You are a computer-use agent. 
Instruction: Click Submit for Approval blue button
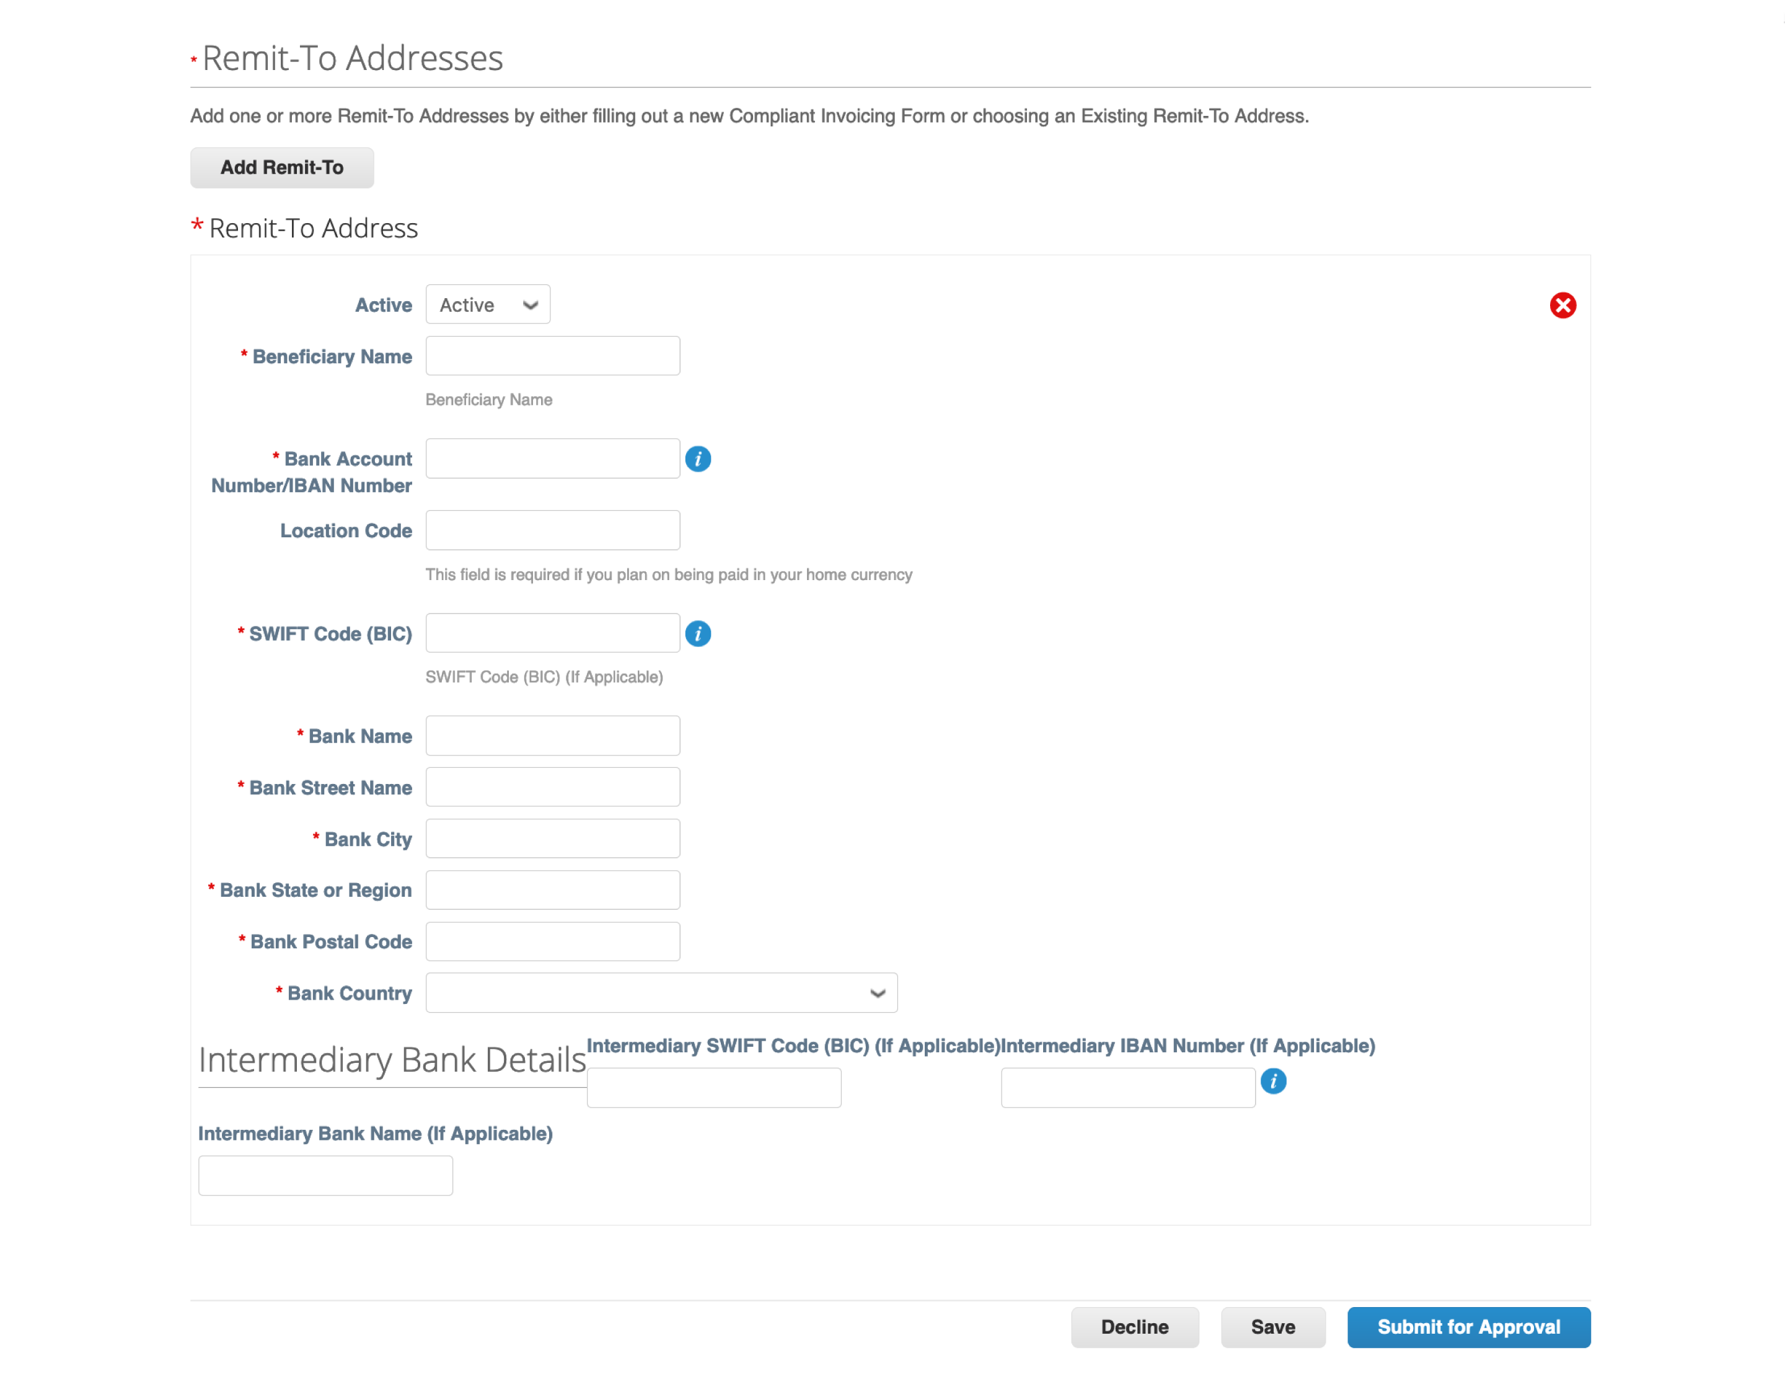tap(1468, 1326)
